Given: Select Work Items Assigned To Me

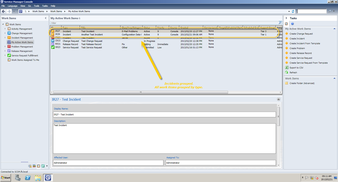Looking at the screenshot, I should point(25,60).
